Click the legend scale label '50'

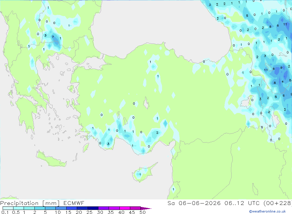coord(142,212)
